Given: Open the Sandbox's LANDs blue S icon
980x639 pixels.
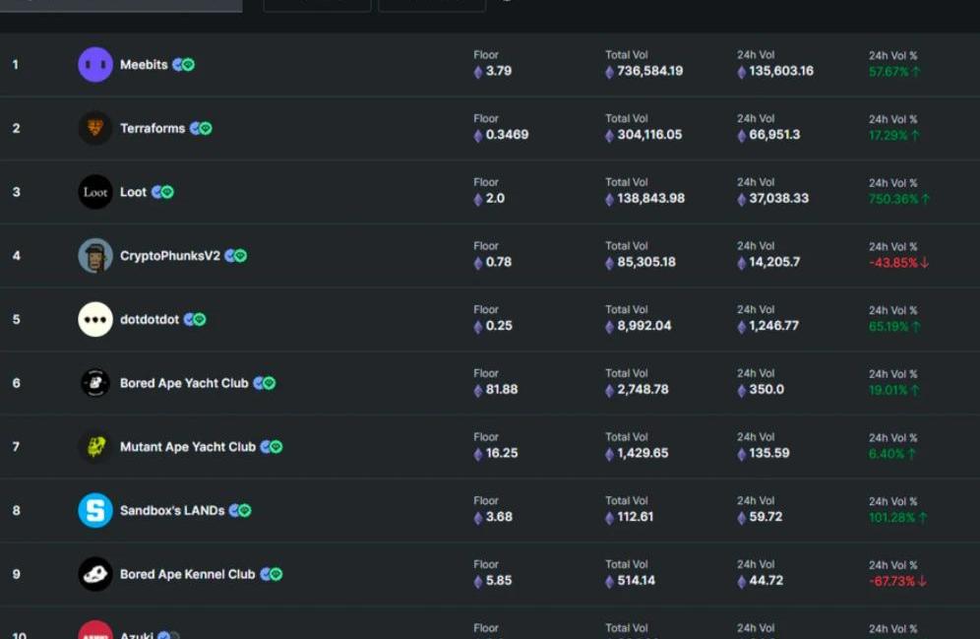Looking at the screenshot, I should tap(95, 510).
